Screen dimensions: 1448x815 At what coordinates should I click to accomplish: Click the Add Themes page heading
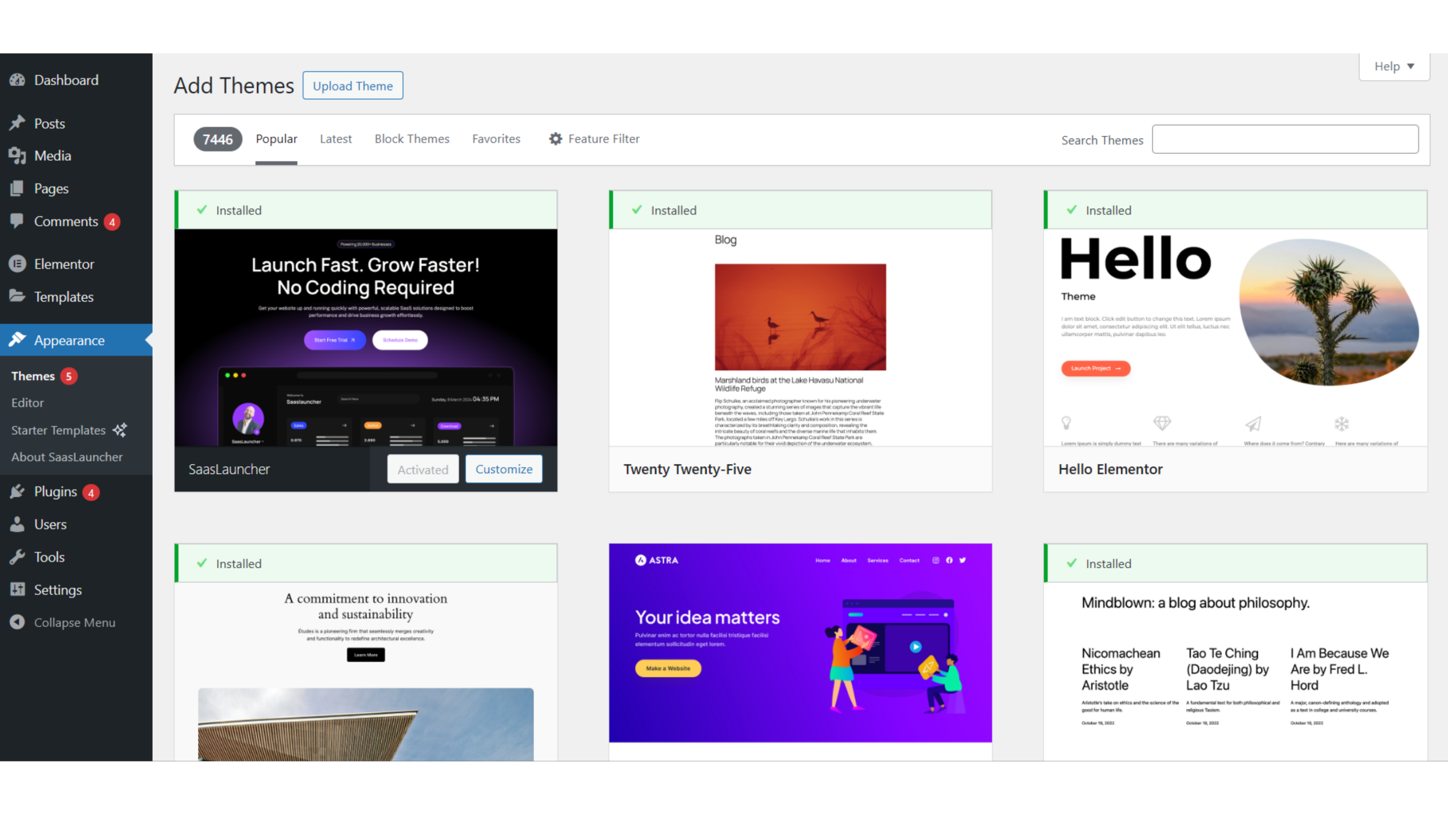[234, 85]
